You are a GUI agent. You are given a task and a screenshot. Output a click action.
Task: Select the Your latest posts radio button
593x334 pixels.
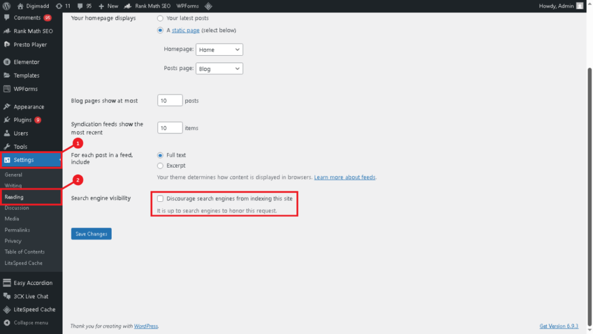pos(160,19)
